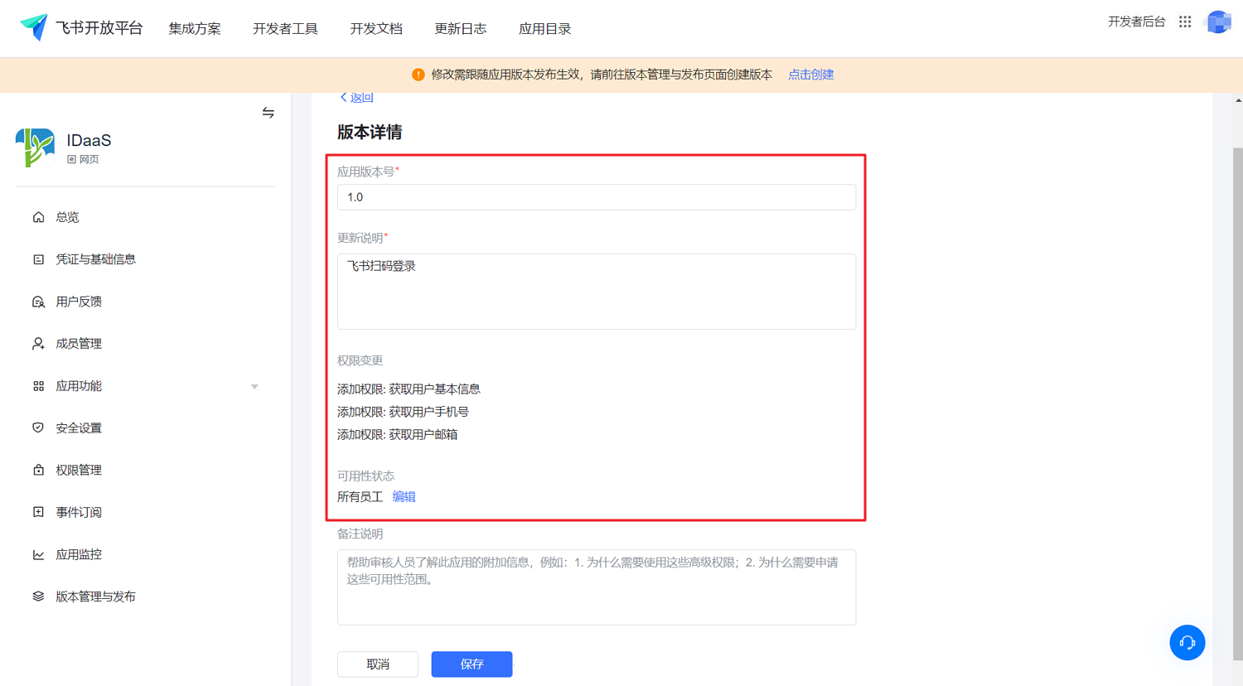Click the 成员管理 person icon
This screenshot has width=1243, height=686.
[38, 344]
